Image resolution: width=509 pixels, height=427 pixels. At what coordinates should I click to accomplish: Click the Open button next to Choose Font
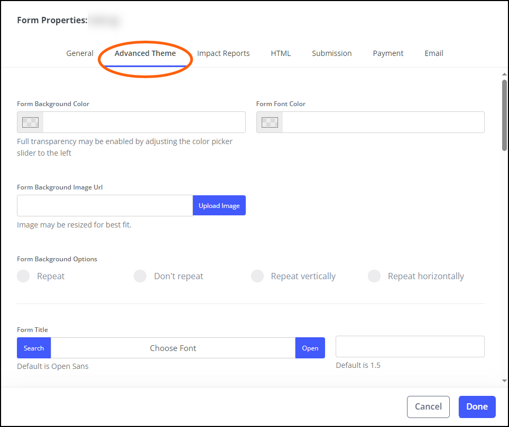pos(310,348)
